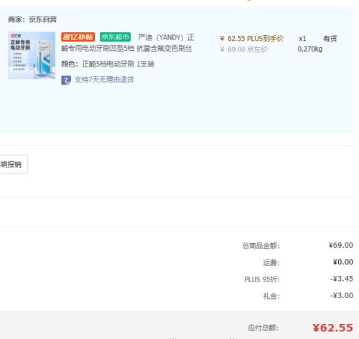Click the 礼金 -¥3.00 value
Viewport: 359px width, 339px height.
tap(342, 295)
